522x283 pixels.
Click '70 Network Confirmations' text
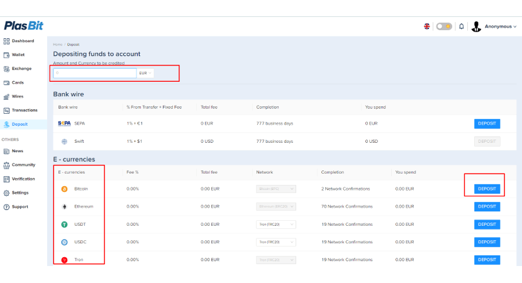coord(347,206)
